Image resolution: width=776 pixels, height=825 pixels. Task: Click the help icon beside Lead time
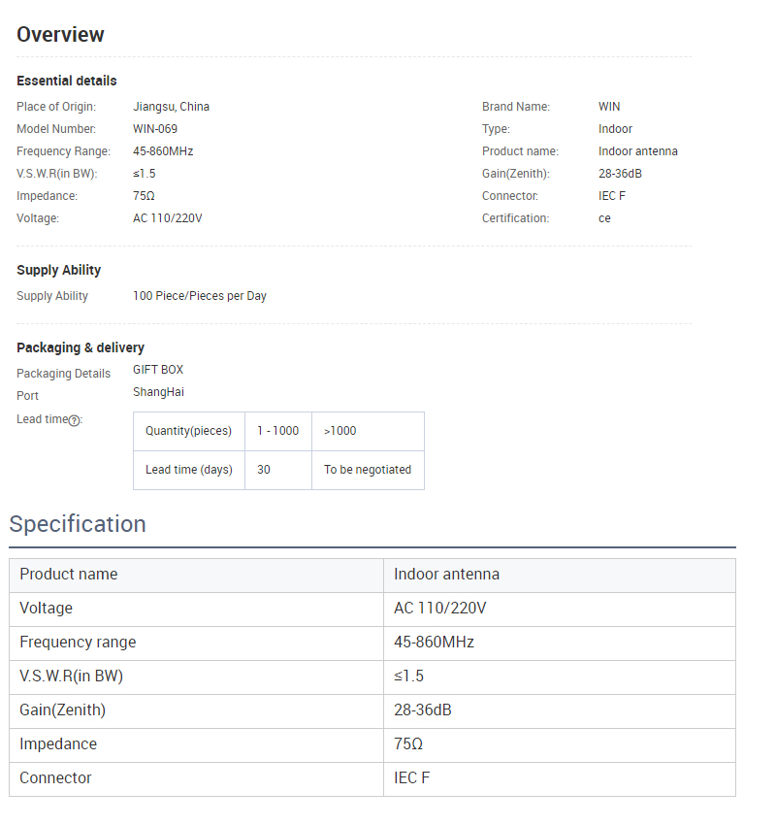click(74, 420)
